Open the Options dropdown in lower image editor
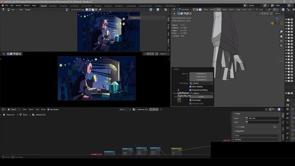Viewport: 295px width, 166px height. (x=164, y=54)
